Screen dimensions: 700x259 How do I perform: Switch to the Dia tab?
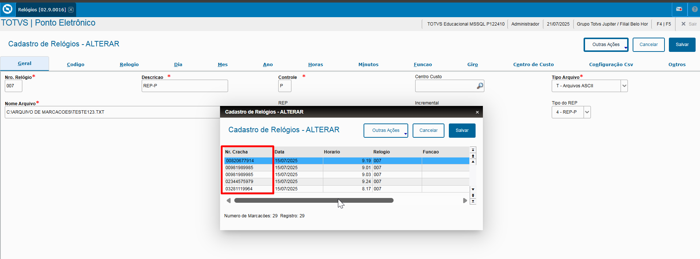(178, 64)
